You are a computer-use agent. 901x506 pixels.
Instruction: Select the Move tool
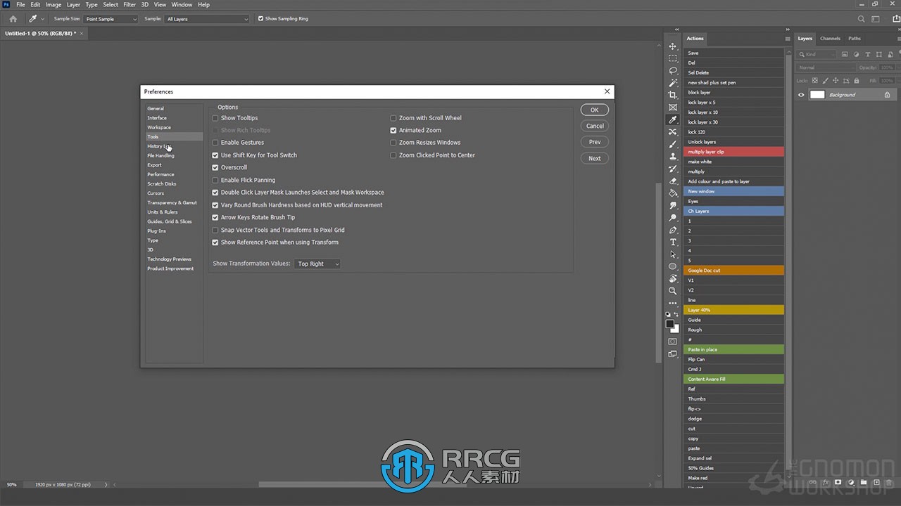point(673,46)
